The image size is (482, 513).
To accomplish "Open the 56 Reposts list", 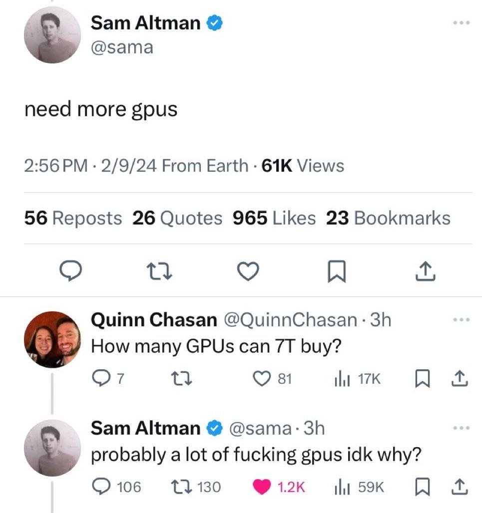I will (x=73, y=218).
